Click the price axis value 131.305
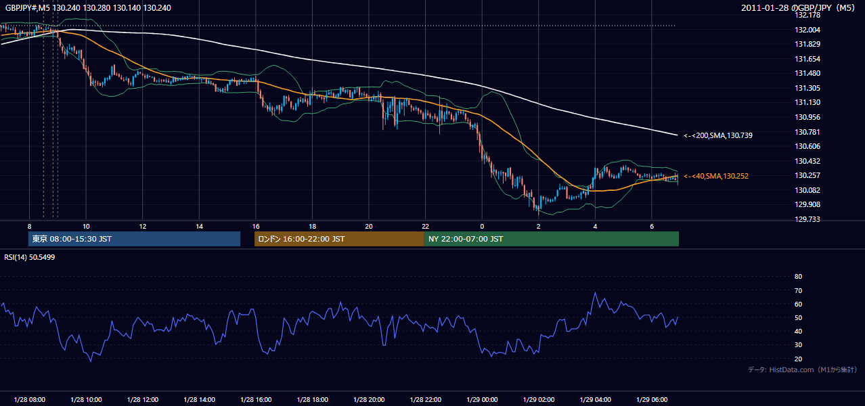This screenshot has height=406, width=865. pyautogui.click(x=807, y=88)
